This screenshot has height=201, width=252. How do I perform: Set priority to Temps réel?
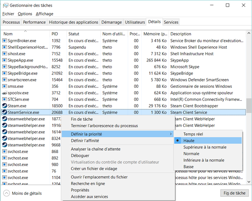[x=208, y=134]
